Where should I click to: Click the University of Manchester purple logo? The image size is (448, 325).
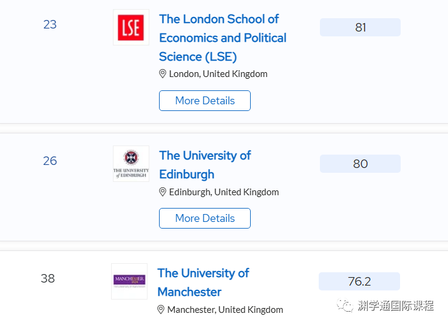click(129, 281)
